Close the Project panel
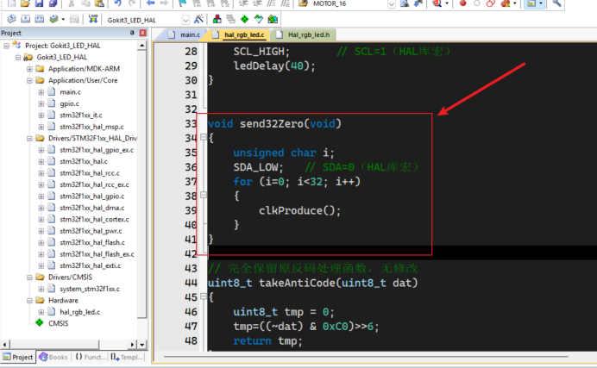 (142, 33)
